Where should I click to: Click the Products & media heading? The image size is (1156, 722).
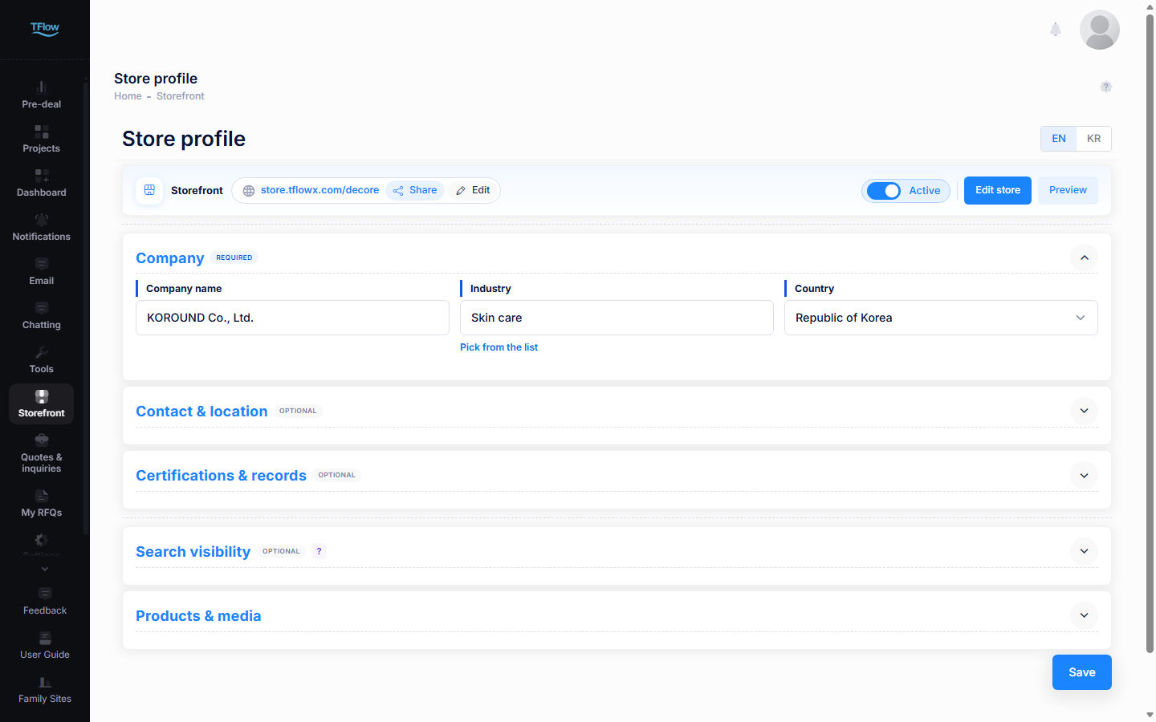[x=198, y=616]
